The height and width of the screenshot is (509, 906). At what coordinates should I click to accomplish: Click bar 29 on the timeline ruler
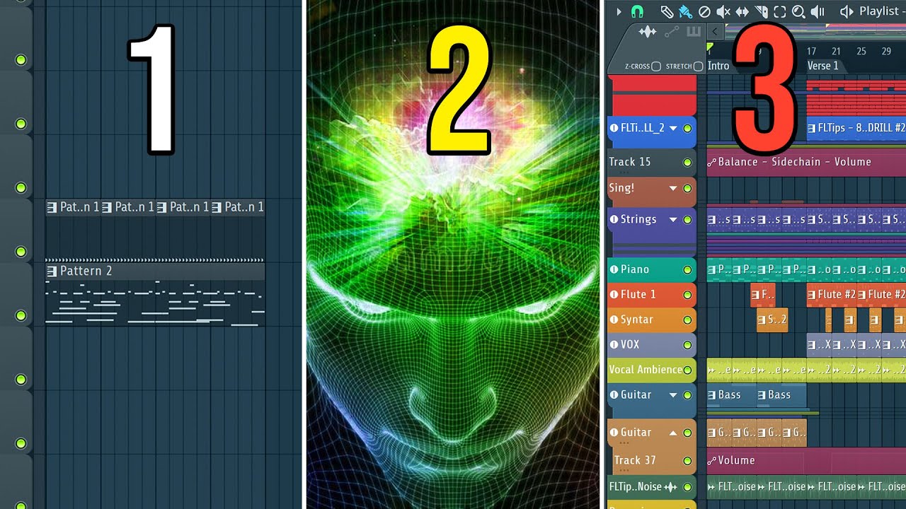pyautogui.click(x=886, y=51)
